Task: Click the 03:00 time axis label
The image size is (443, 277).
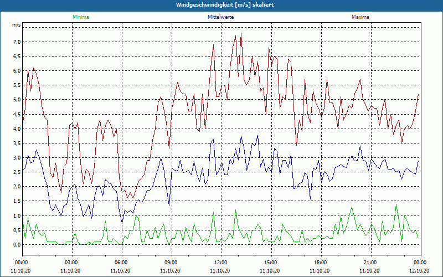Action: [72, 263]
